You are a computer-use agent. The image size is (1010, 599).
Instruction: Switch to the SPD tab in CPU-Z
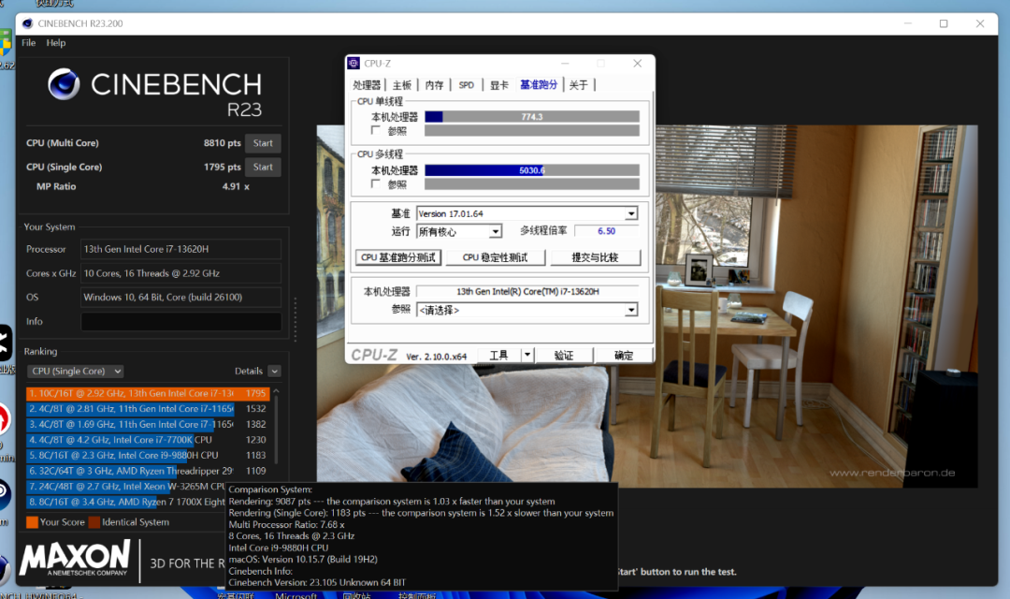(467, 85)
